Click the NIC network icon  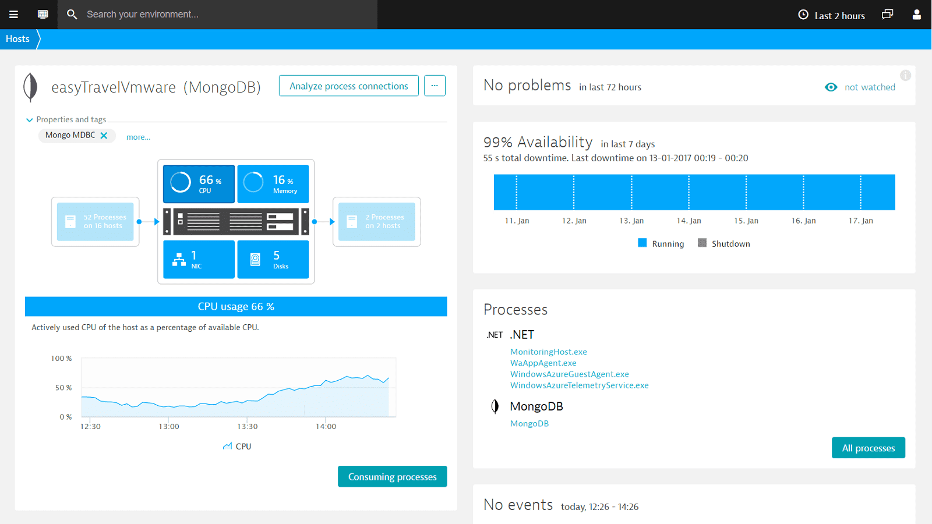179,260
